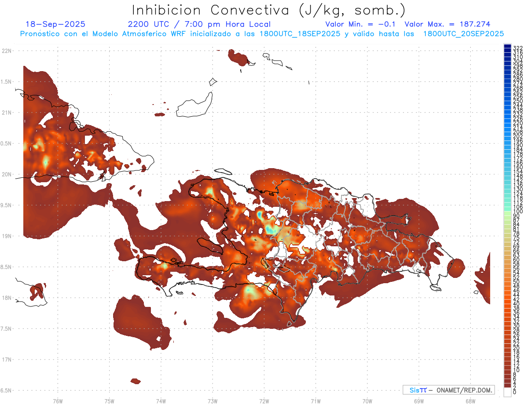Screen dimensions: 528x407
Task: Select the 'Valor Max. = 187.274' text
Action: point(447,24)
